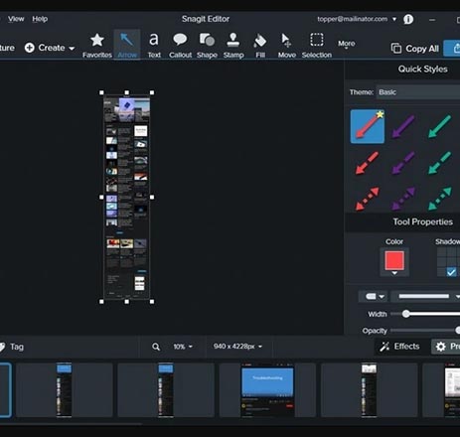Select the Arrow tool
Image resolution: width=460 pixels, height=437 pixels.
pos(127,46)
